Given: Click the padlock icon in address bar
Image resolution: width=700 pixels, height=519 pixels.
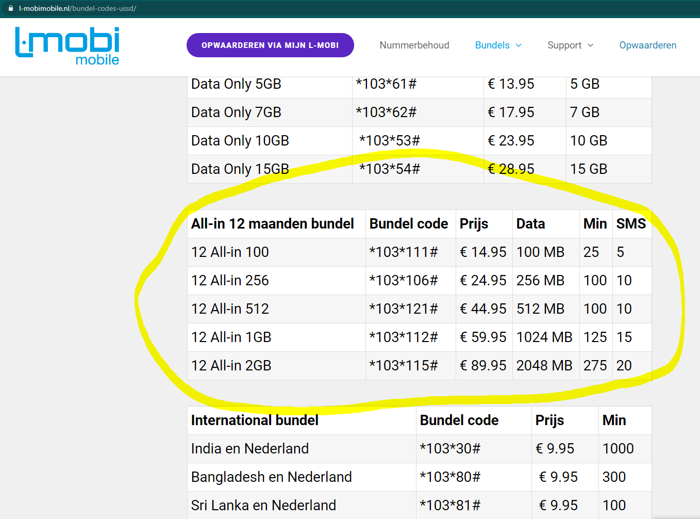Looking at the screenshot, I should pyautogui.click(x=10, y=8).
